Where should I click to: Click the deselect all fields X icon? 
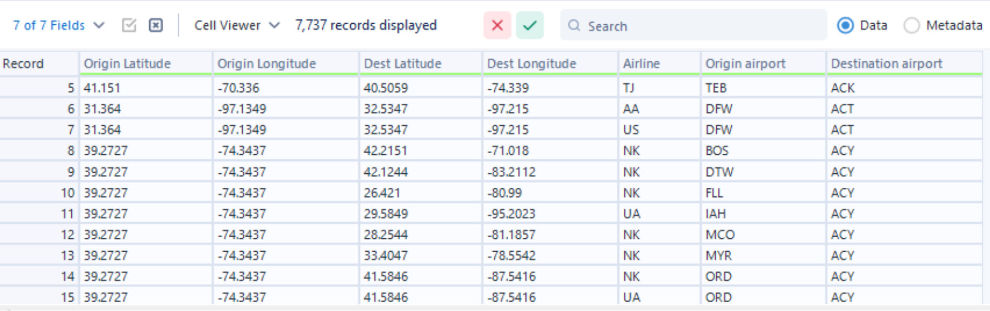point(155,25)
